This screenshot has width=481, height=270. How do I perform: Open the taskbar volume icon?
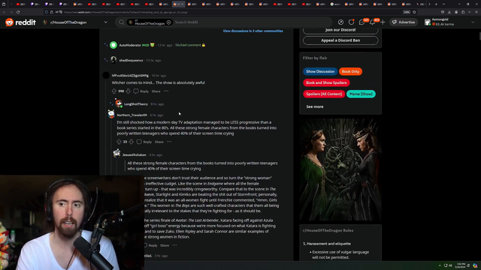[451, 265]
